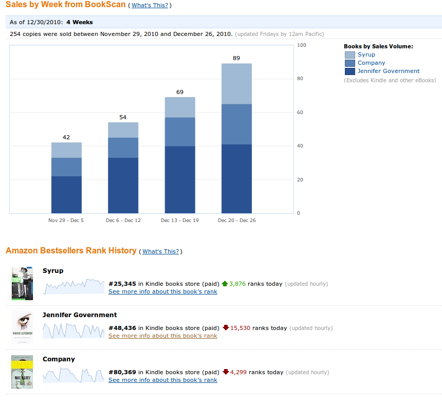442x404 pixels.
Task: Click the Syrup rank history sparkline
Action: point(73,286)
